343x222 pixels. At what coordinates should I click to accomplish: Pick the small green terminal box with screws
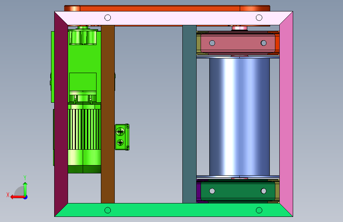(122, 137)
